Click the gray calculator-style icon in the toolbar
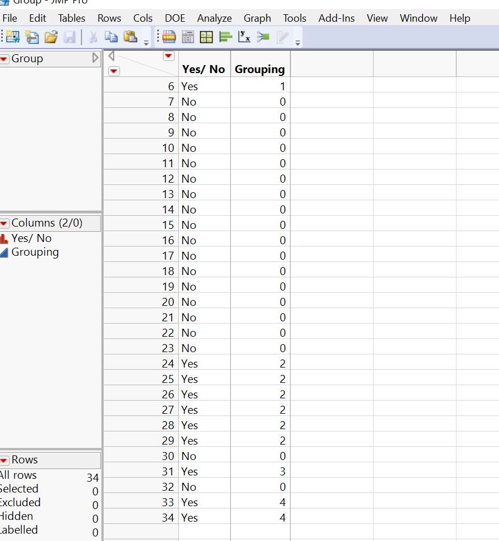 [x=187, y=37]
